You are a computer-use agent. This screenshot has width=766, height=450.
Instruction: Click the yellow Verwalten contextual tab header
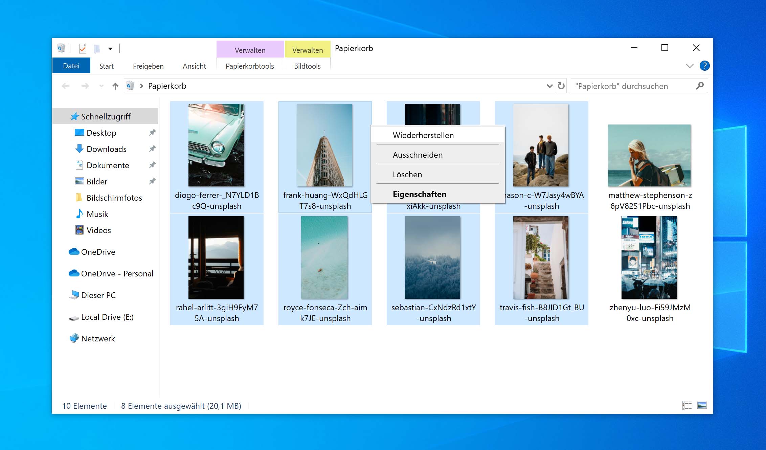coord(308,50)
